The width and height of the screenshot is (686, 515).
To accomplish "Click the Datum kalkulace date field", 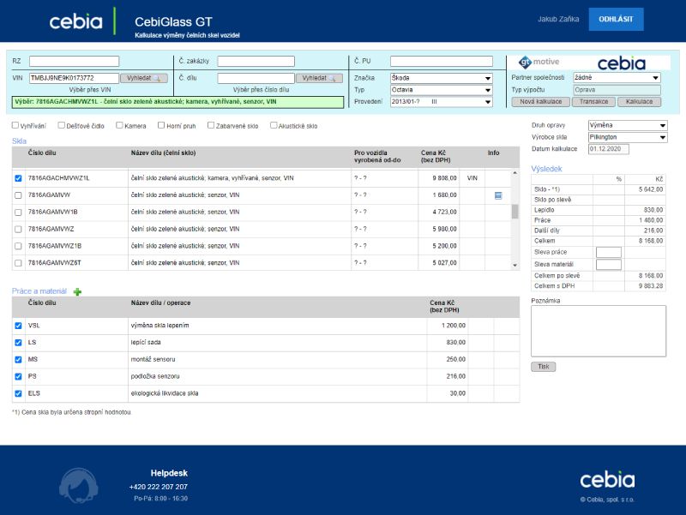I will click(609, 149).
